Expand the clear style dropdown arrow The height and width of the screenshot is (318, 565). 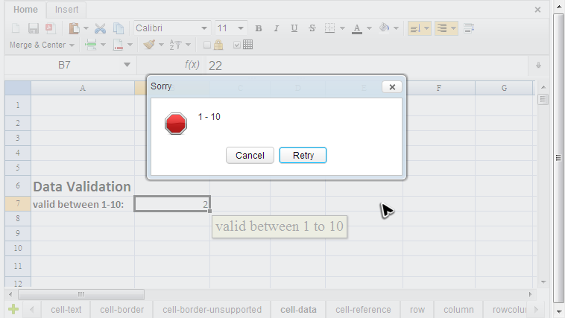(x=161, y=45)
